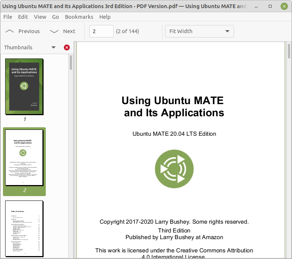Close the Thumbnails side pane with red X

tap(67, 47)
